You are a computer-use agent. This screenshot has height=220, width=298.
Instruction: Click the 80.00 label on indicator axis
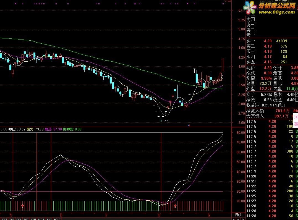pyautogui.click(x=241, y=132)
